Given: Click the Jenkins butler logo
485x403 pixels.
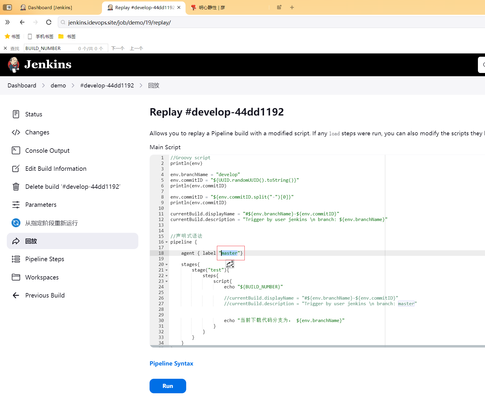Looking at the screenshot, I should 14,65.
